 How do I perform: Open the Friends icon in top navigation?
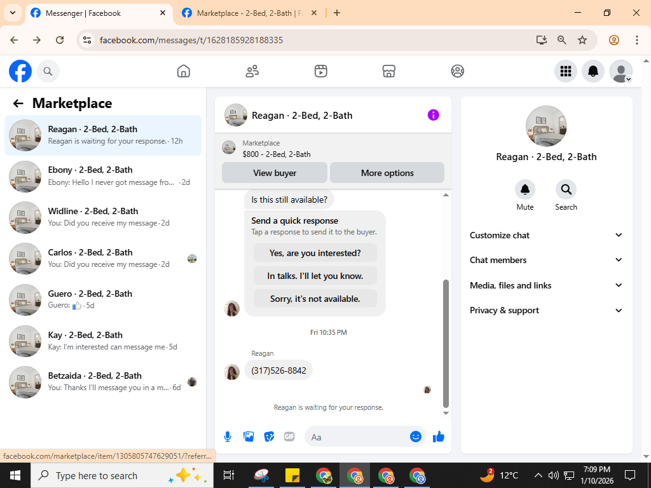(252, 71)
